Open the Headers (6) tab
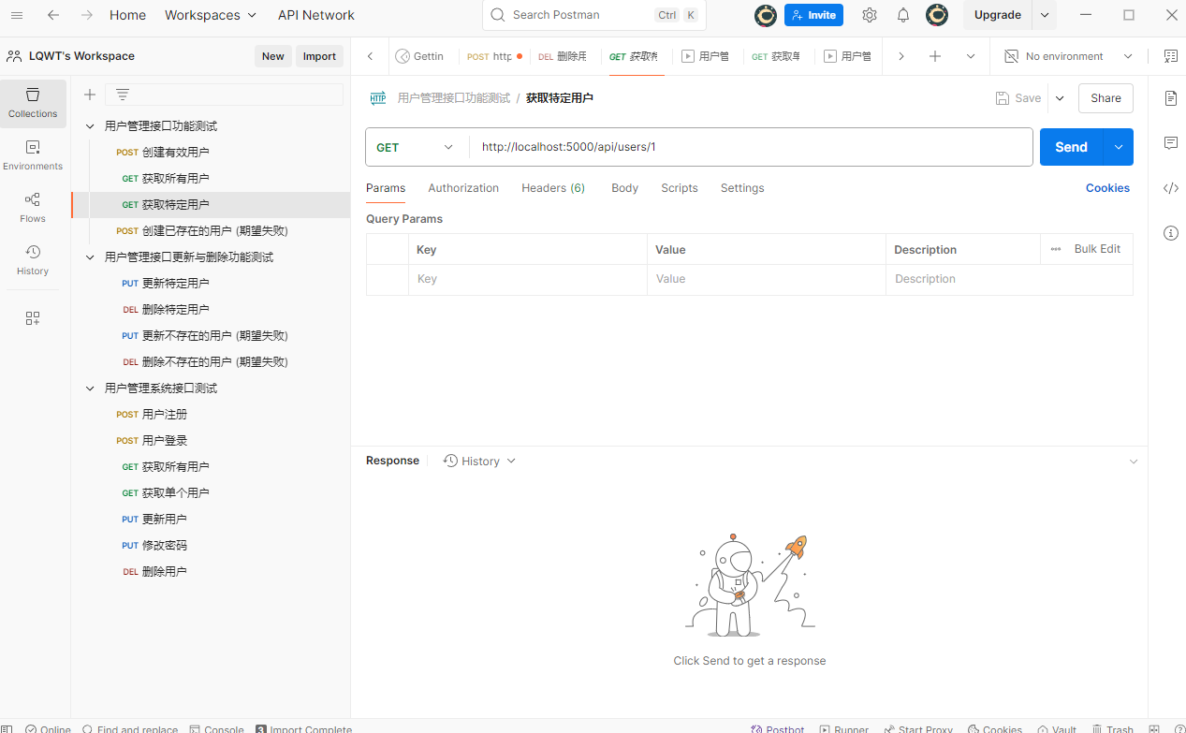This screenshot has height=733, width=1186. pyautogui.click(x=552, y=188)
